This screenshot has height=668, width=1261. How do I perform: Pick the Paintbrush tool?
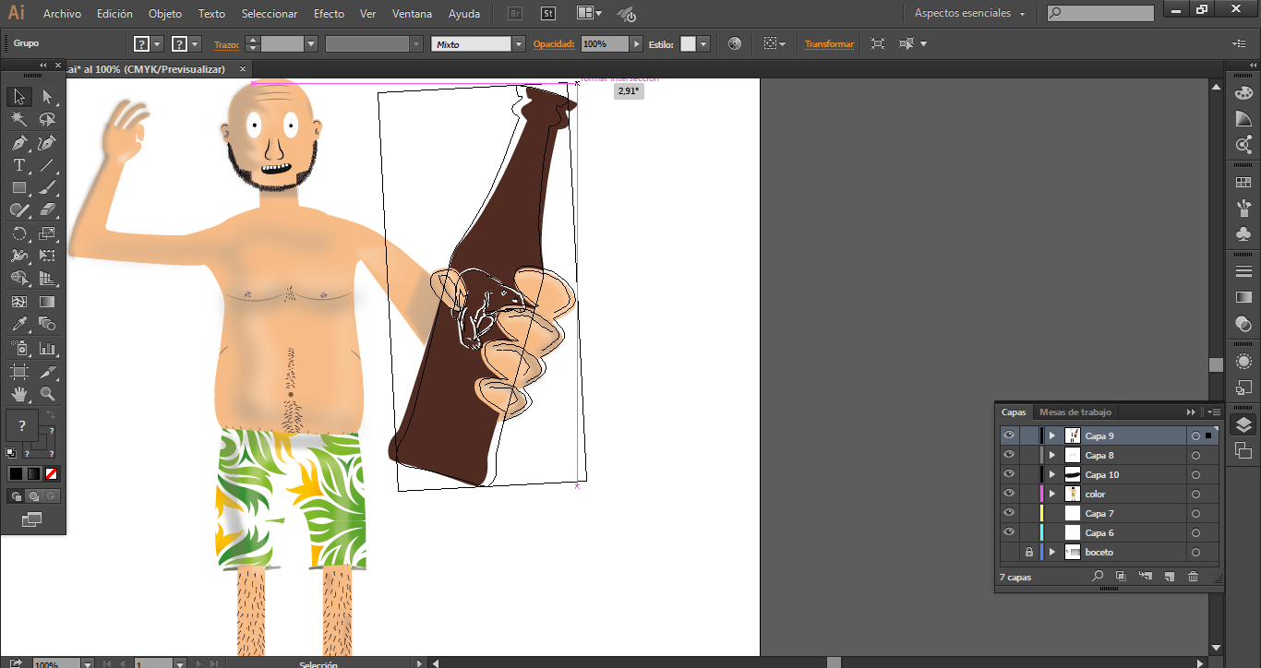pos(47,187)
